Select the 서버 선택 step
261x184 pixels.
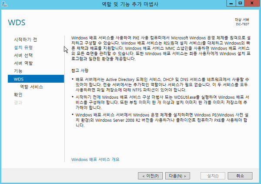[x=23, y=55]
